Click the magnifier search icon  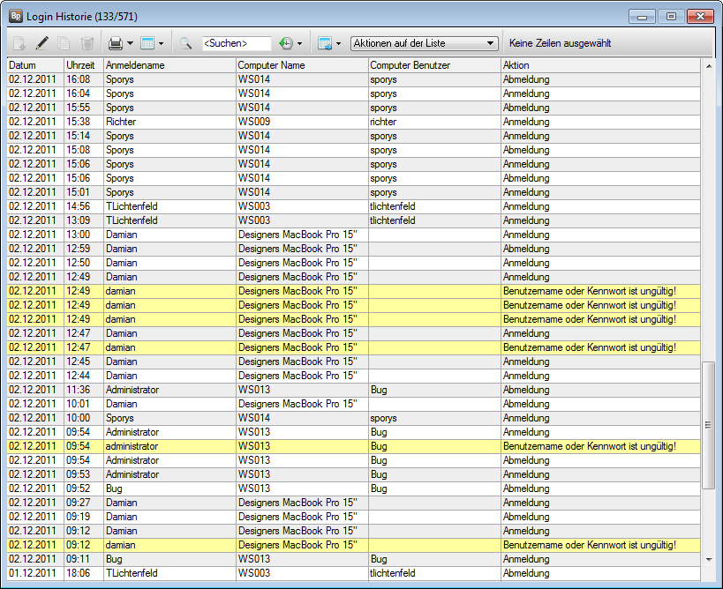[186, 42]
